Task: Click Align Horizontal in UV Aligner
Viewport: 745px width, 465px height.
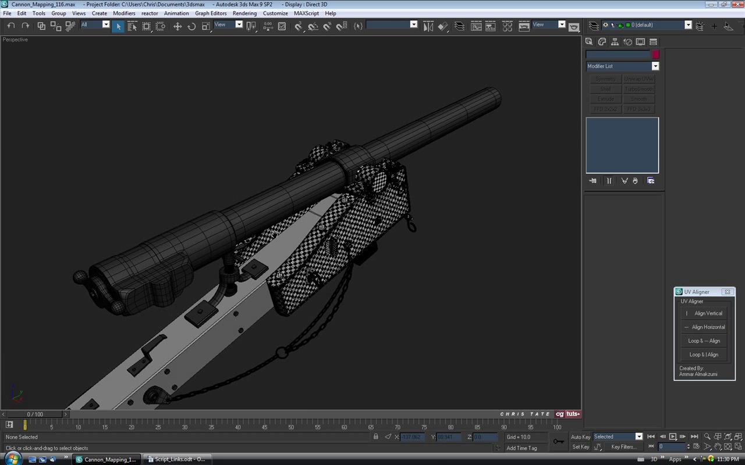Action: 704,327
